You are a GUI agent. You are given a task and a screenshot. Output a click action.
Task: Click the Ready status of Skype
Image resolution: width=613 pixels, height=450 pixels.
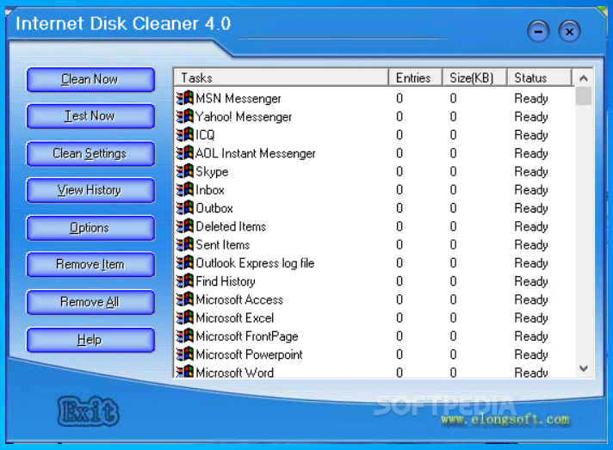(x=531, y=172)
